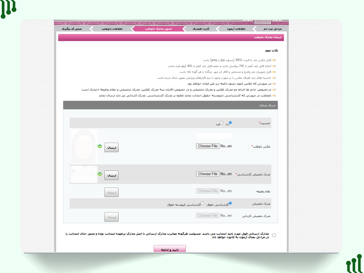This screenshot has width=364, height=273.
Task: Select the 'زن' gender radio button
Action: tap(230, 123)
